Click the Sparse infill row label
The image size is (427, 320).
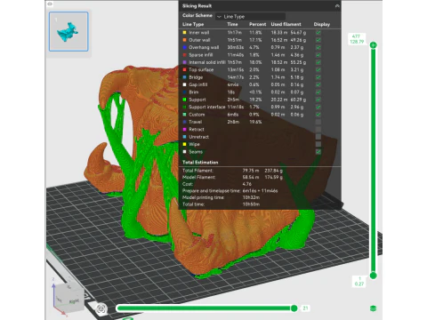tap(201, 55)
